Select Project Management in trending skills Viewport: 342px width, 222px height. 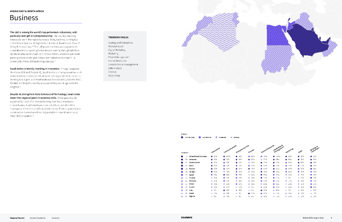click(119, 57)
